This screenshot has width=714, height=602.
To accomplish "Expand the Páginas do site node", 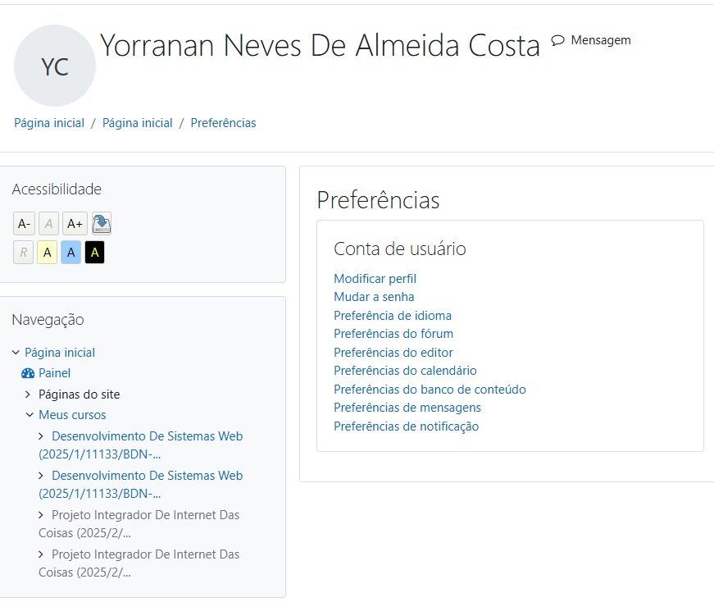I will point(28,394).
